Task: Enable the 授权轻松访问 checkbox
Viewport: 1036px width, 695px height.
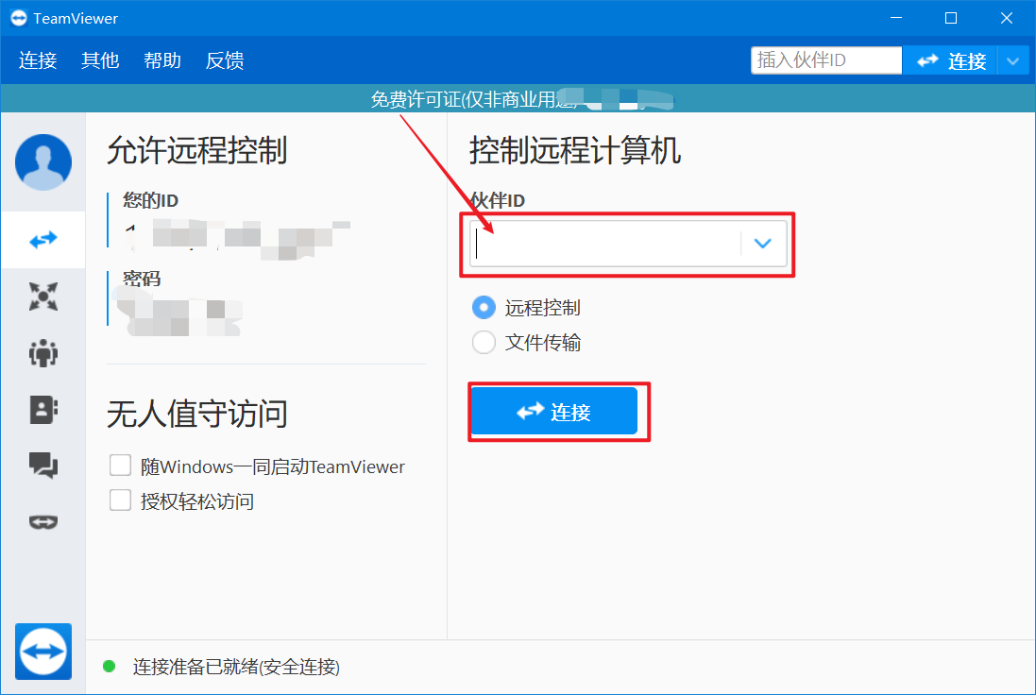Action: [120, 500]
